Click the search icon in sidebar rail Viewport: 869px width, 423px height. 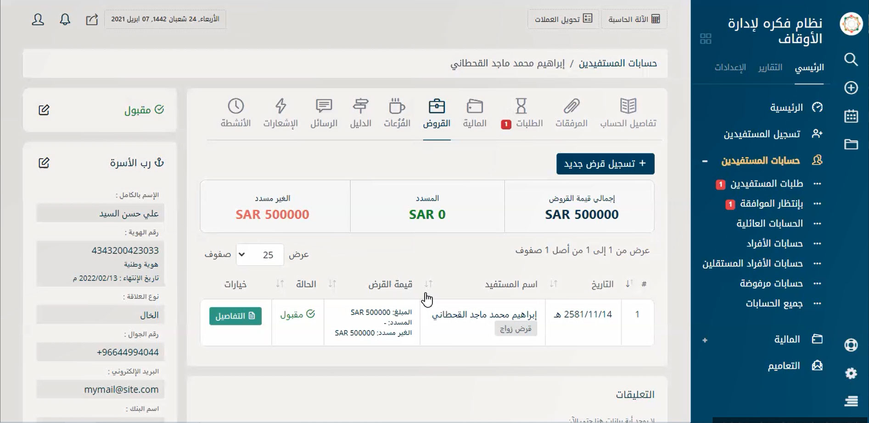click(x=851, y=59)
